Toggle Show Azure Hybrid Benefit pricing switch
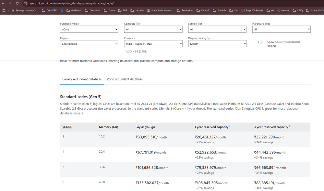 tap(260, 42)
